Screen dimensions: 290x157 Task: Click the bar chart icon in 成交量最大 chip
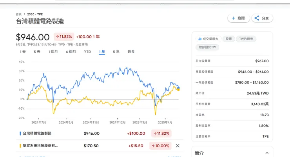pos(200,39)
